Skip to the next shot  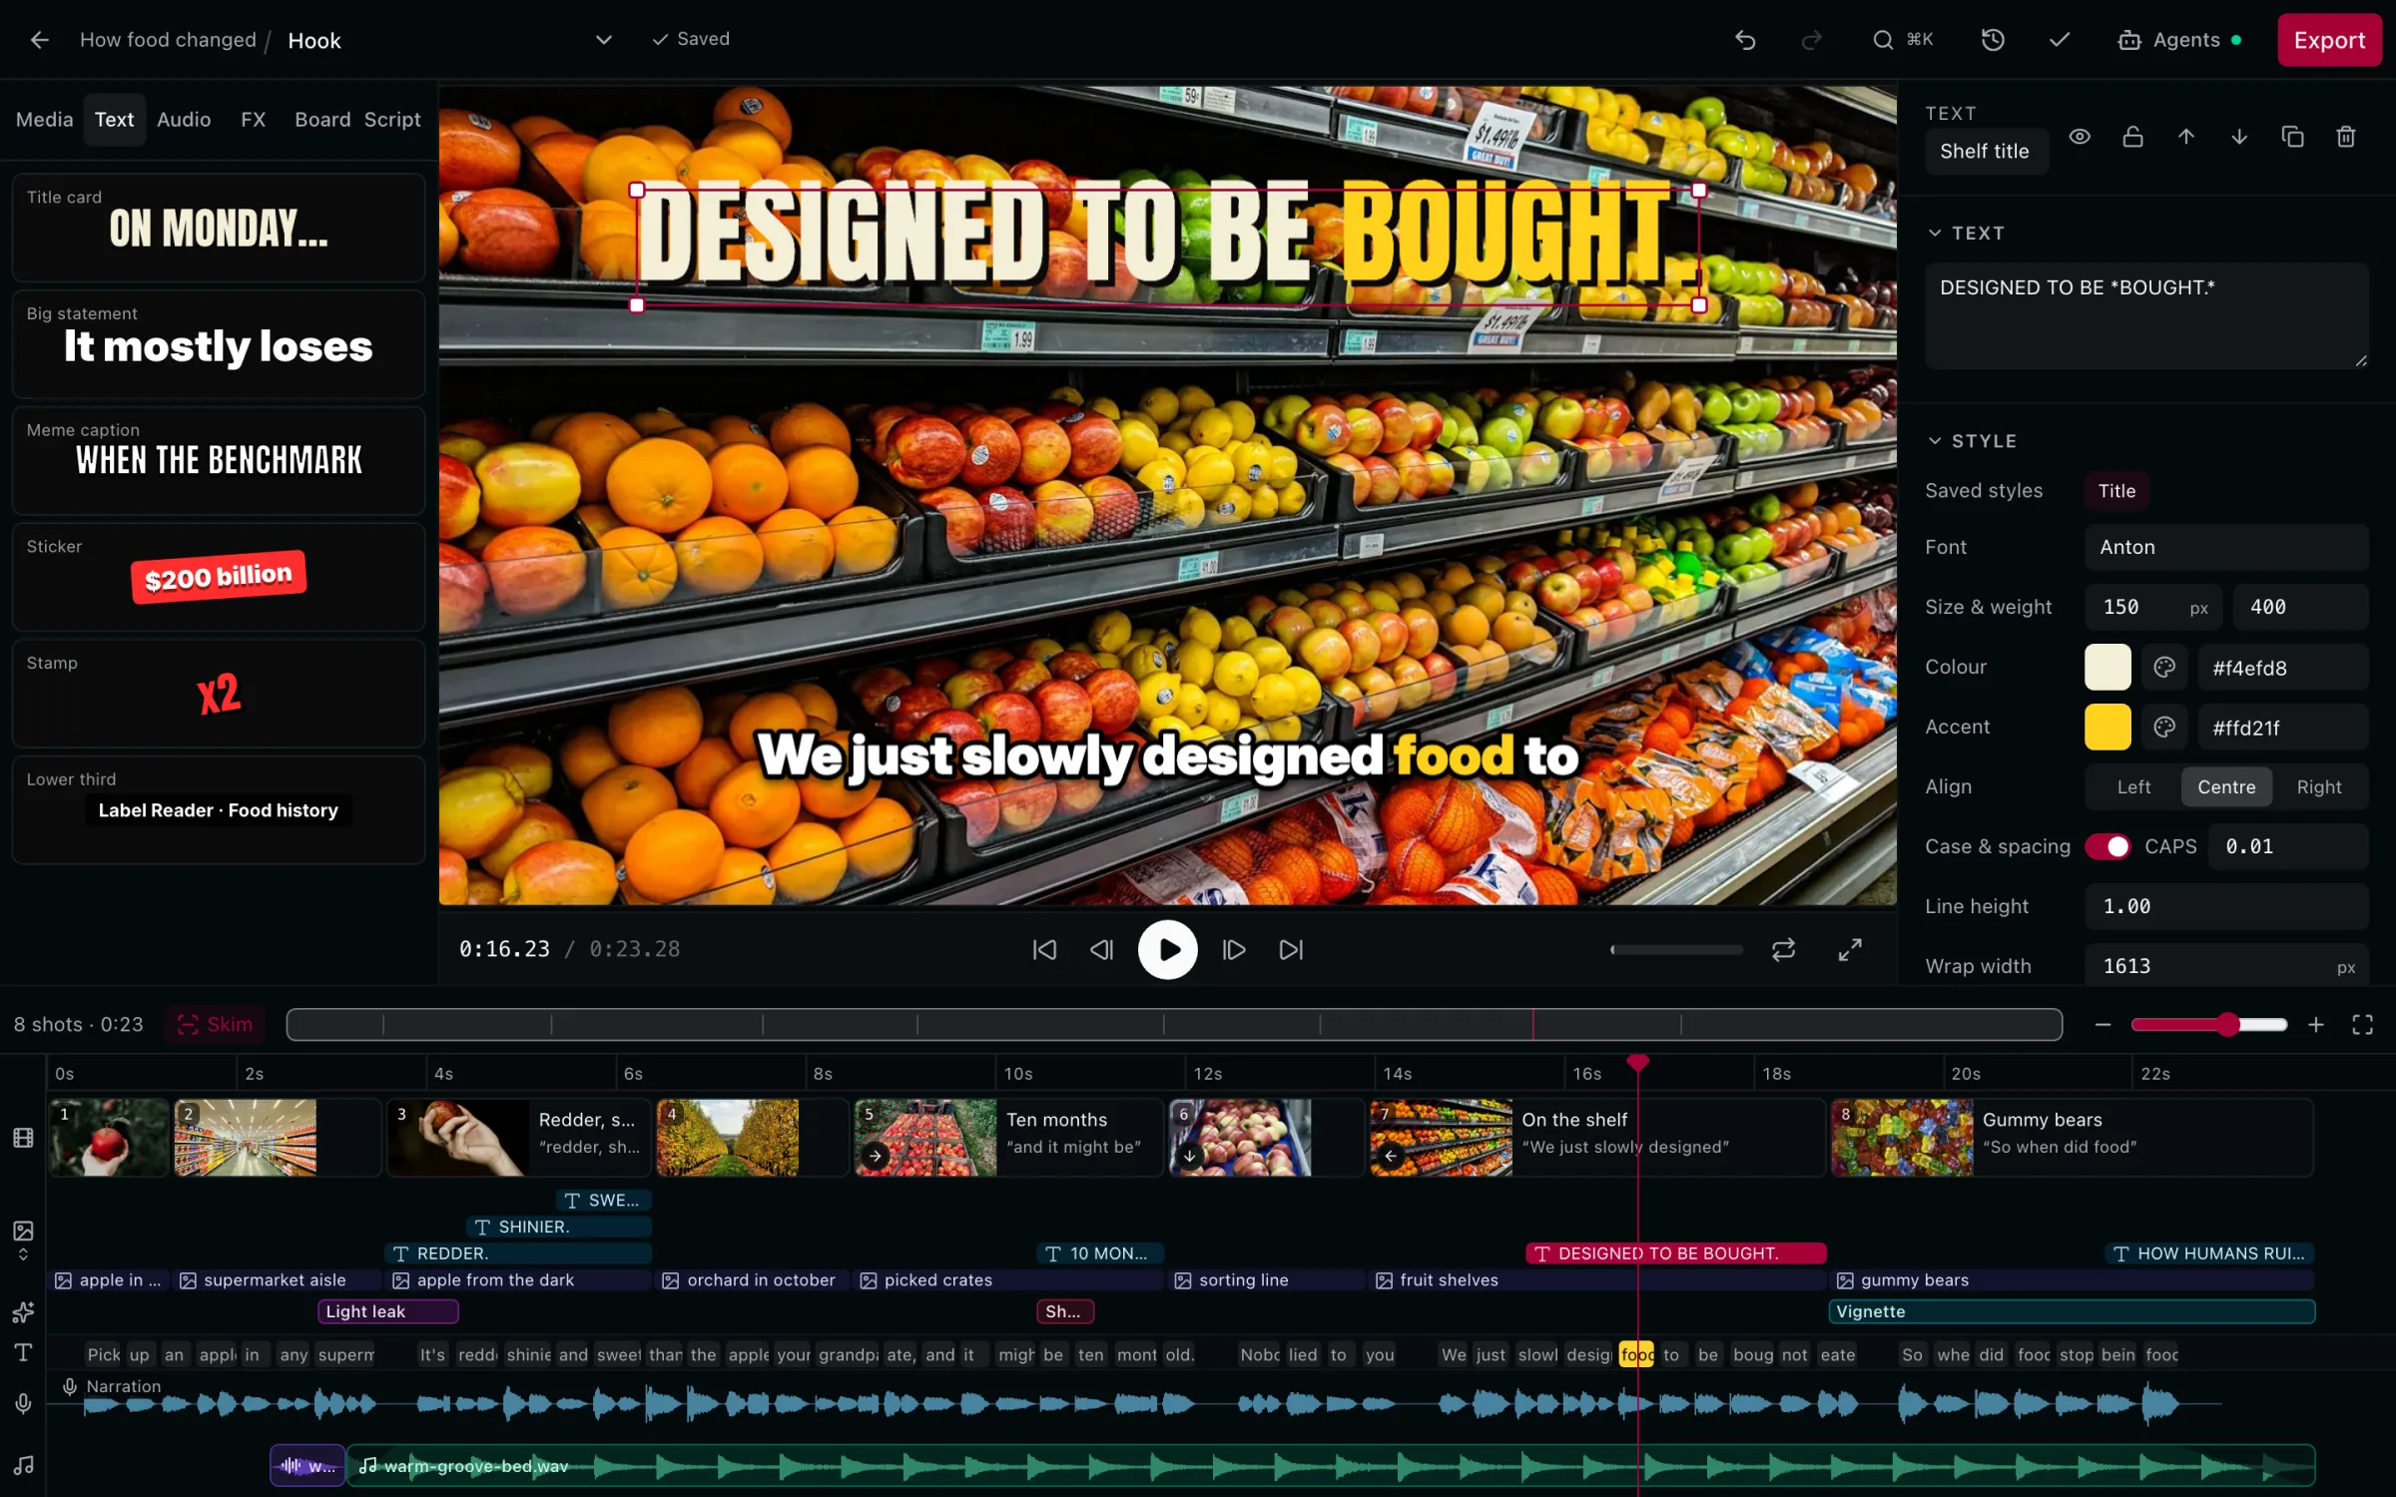click(1291, 950)
